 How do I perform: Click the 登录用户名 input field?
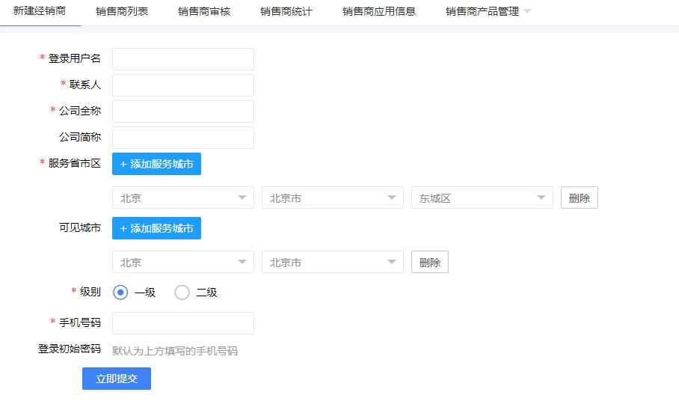(183, 59)
